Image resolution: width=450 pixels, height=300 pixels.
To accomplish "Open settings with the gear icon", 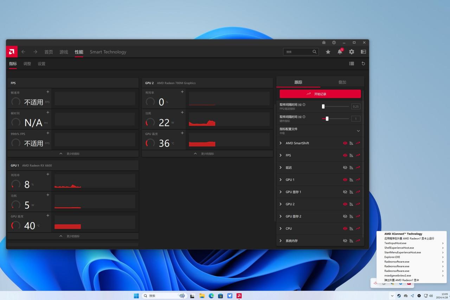I will (x=352, y=52).
